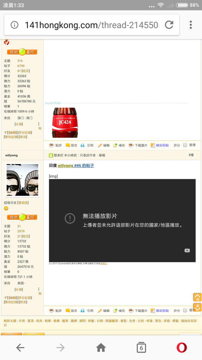The height and width of the screenshot is (360, 202).
Task: Click the blocked video player 無法播放影片
Action: tap(122, 220)
